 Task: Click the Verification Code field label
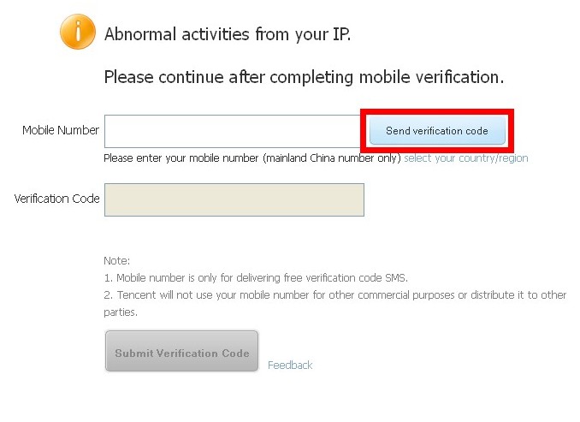(57, 199)
